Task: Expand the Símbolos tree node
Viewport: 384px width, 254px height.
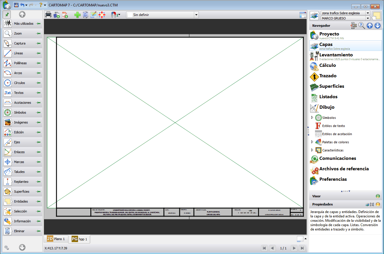Action: pos(312,118)
